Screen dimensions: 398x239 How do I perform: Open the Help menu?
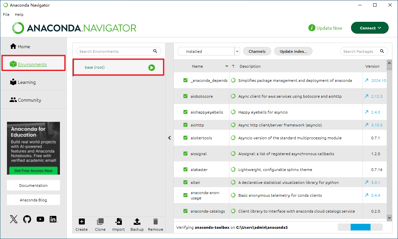[x=19, y=15]
